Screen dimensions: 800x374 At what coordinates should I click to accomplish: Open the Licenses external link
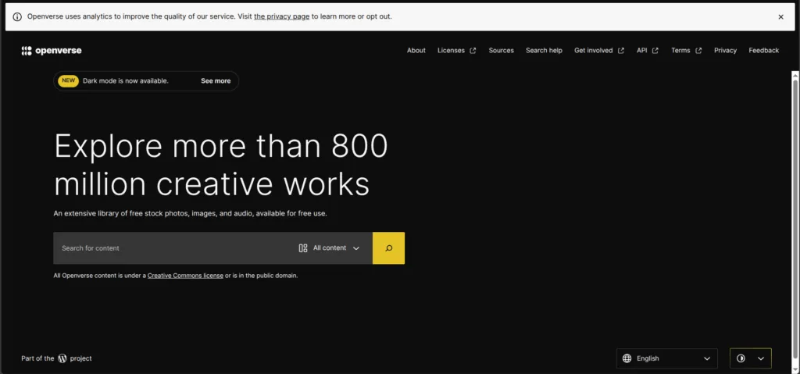[x=456, y=51]
